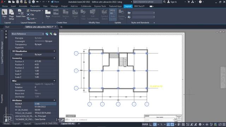Switch to the Insert ribbon tab
The width and height of the screenshot is (226, 127).
click(13, 6)
